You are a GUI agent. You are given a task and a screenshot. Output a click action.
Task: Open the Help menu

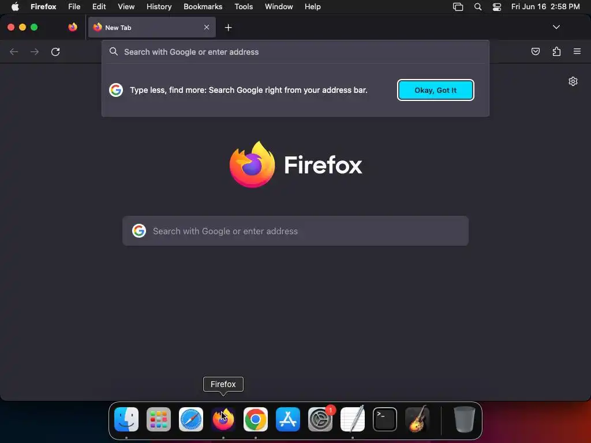pos(312,7)
